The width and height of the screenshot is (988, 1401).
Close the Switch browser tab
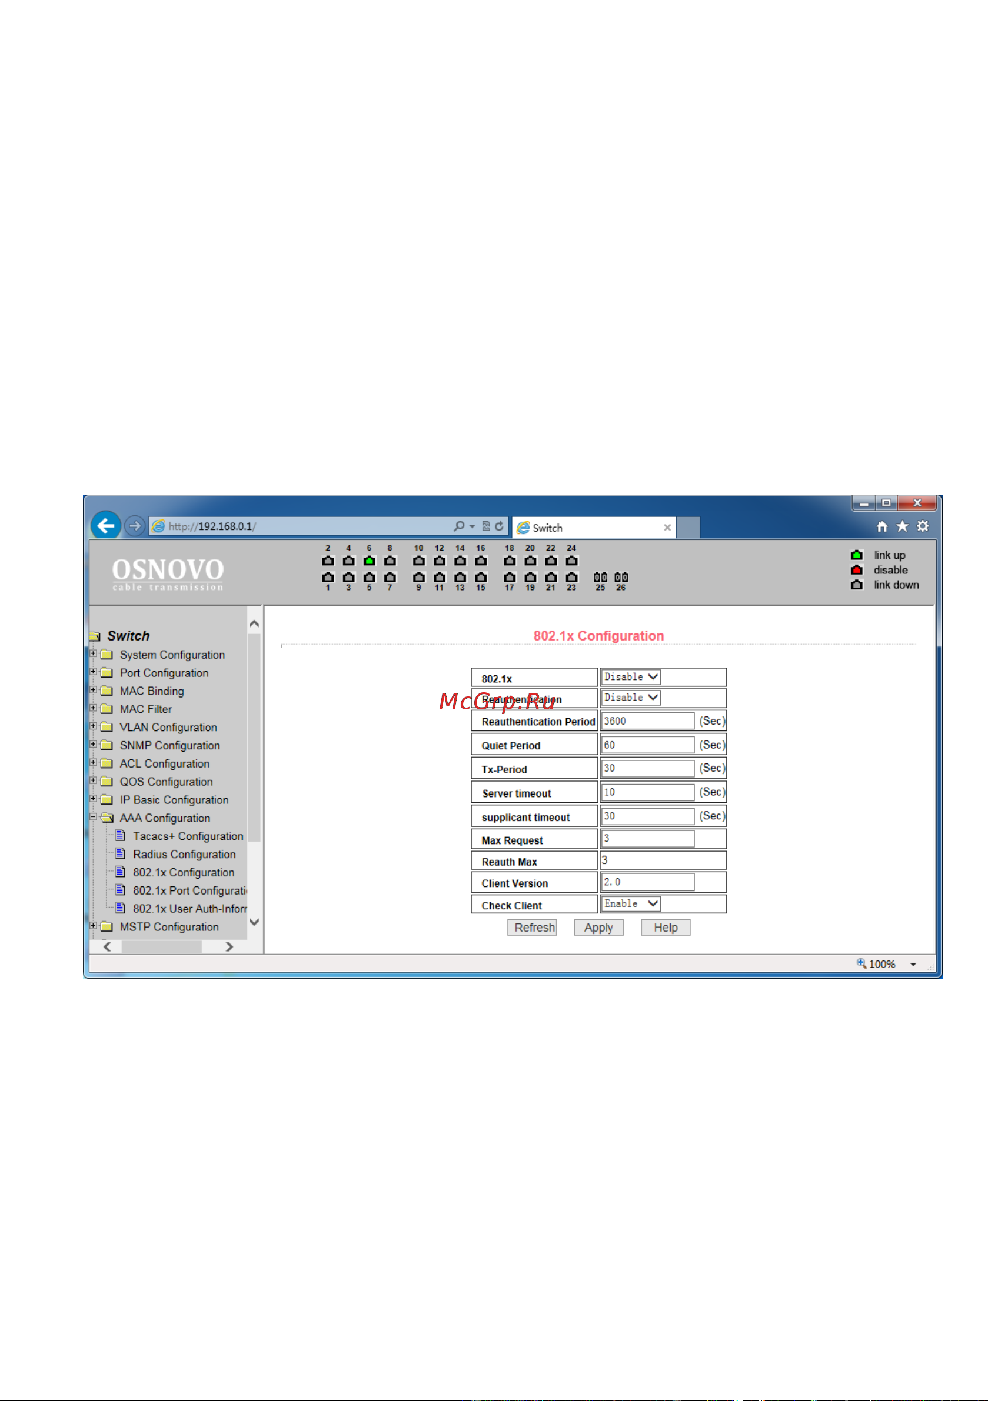tap(667, 527)
